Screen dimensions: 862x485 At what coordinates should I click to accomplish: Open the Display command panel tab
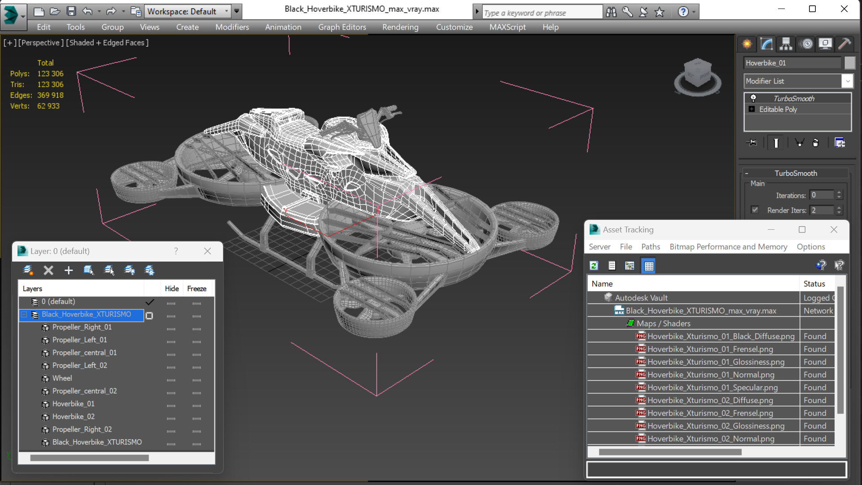point(825,44)
